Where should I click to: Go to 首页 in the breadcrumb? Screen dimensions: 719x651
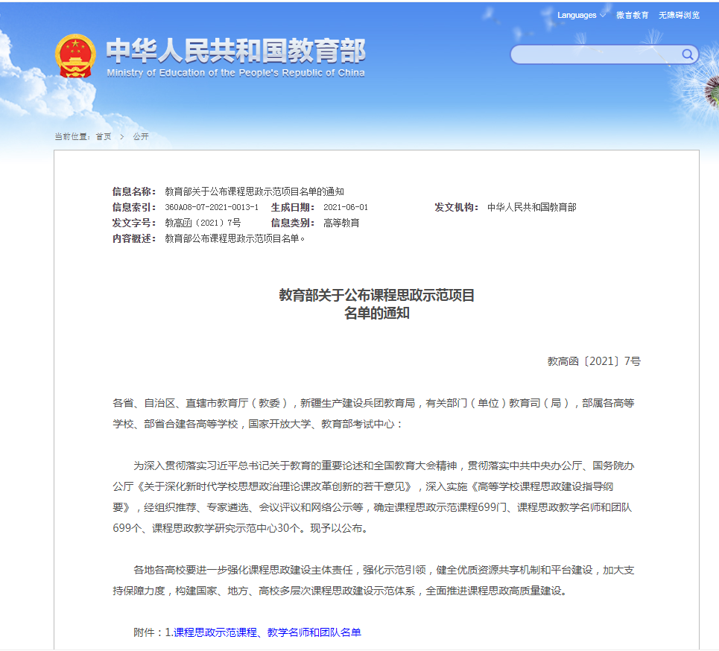coord(103,137)
